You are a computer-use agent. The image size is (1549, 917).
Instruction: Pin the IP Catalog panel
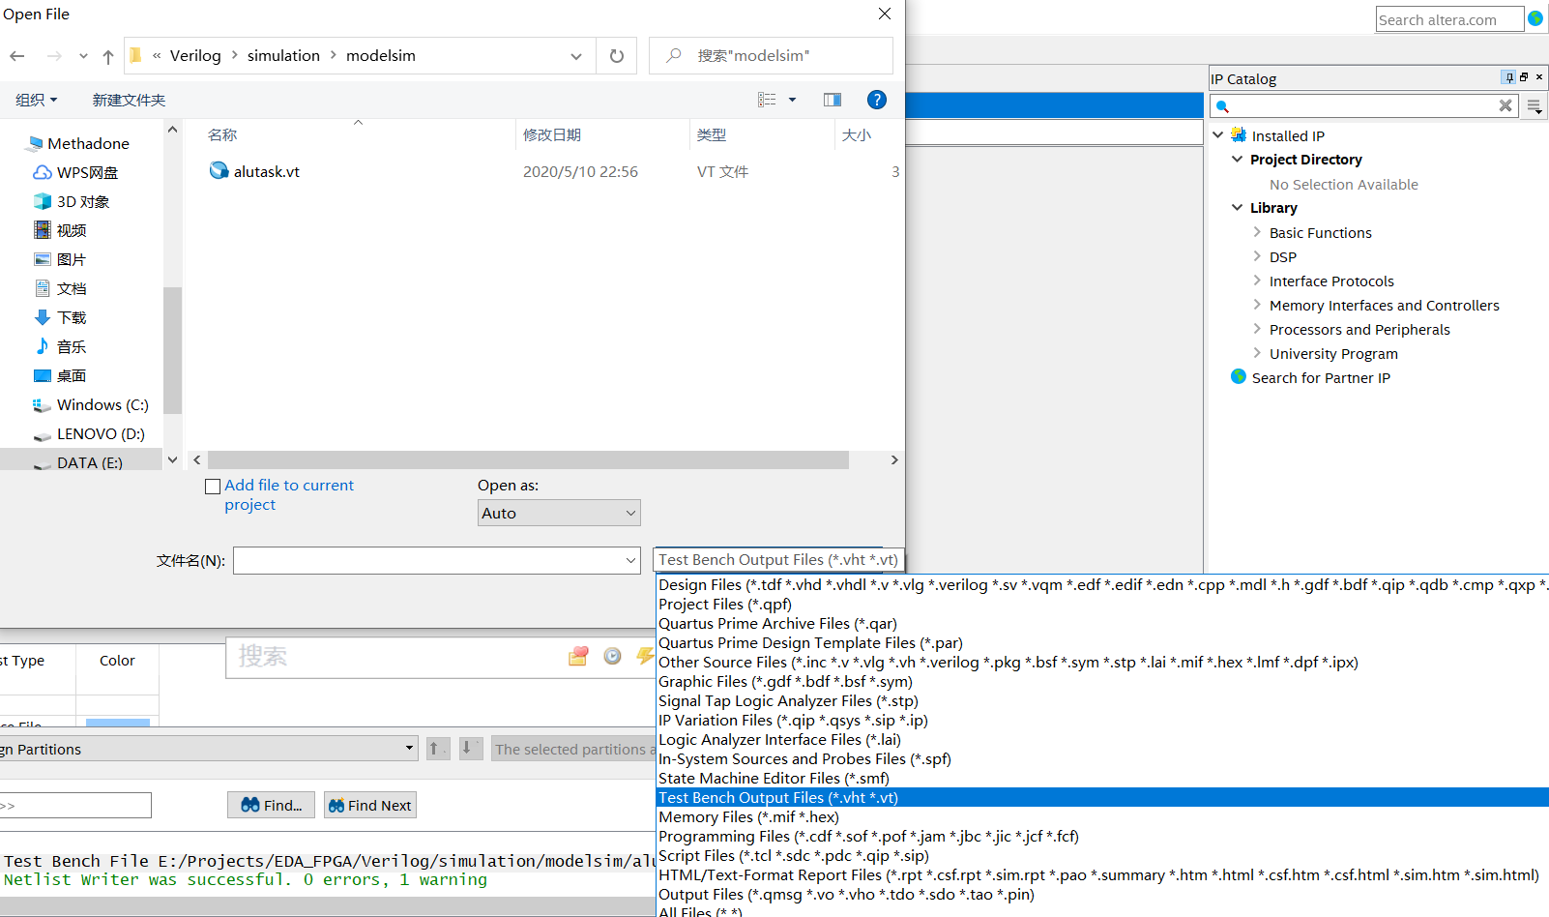[x=1507, y=77]
